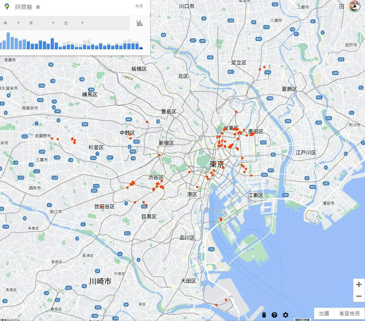Switch to 地圖 map view

click(324, 313)
